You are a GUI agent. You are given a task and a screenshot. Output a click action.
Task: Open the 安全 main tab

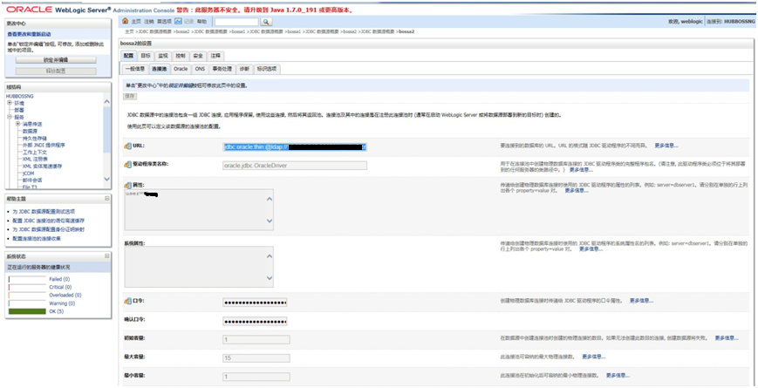pyautogui.click(x=198, y=56)
